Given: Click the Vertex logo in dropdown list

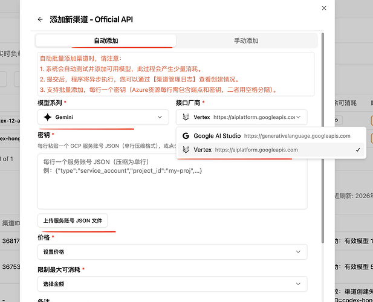Looking at the screenshot, I should [x=186, y=150].
